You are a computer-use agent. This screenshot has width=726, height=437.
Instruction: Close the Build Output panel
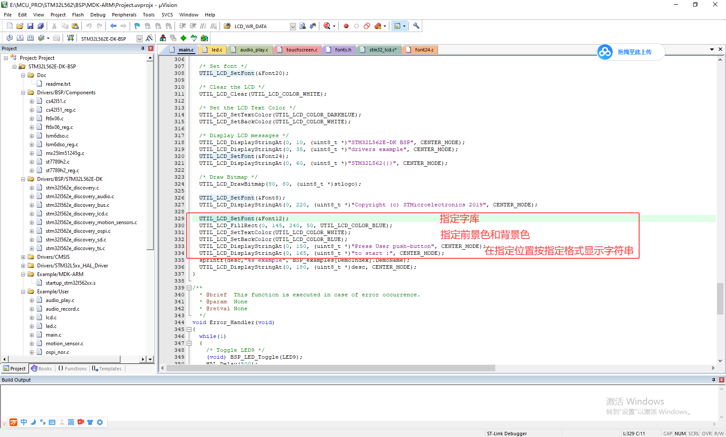coord(721,380)
